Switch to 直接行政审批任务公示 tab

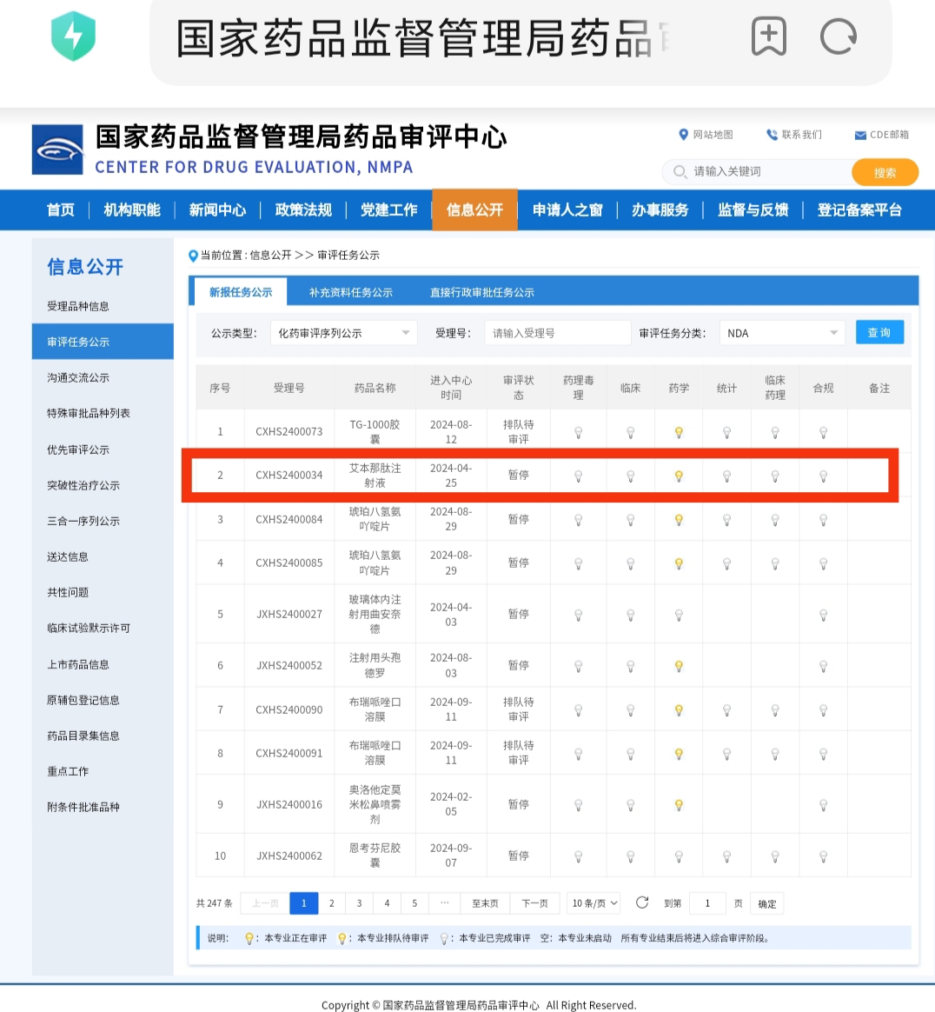coord(482,292)
